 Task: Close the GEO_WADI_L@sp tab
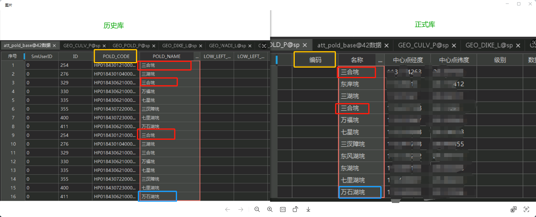point(250,46)
